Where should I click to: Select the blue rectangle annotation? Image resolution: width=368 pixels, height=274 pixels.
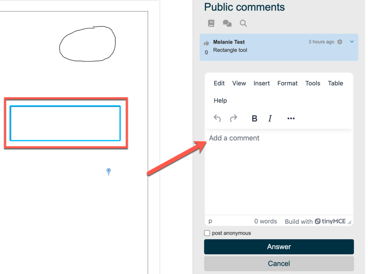tap(65, 106)
